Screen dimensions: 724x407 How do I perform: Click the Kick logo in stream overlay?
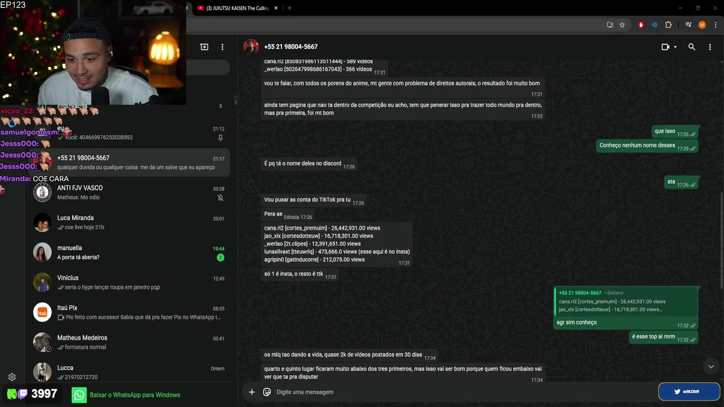pyautogui.click(x=12, y=394)
